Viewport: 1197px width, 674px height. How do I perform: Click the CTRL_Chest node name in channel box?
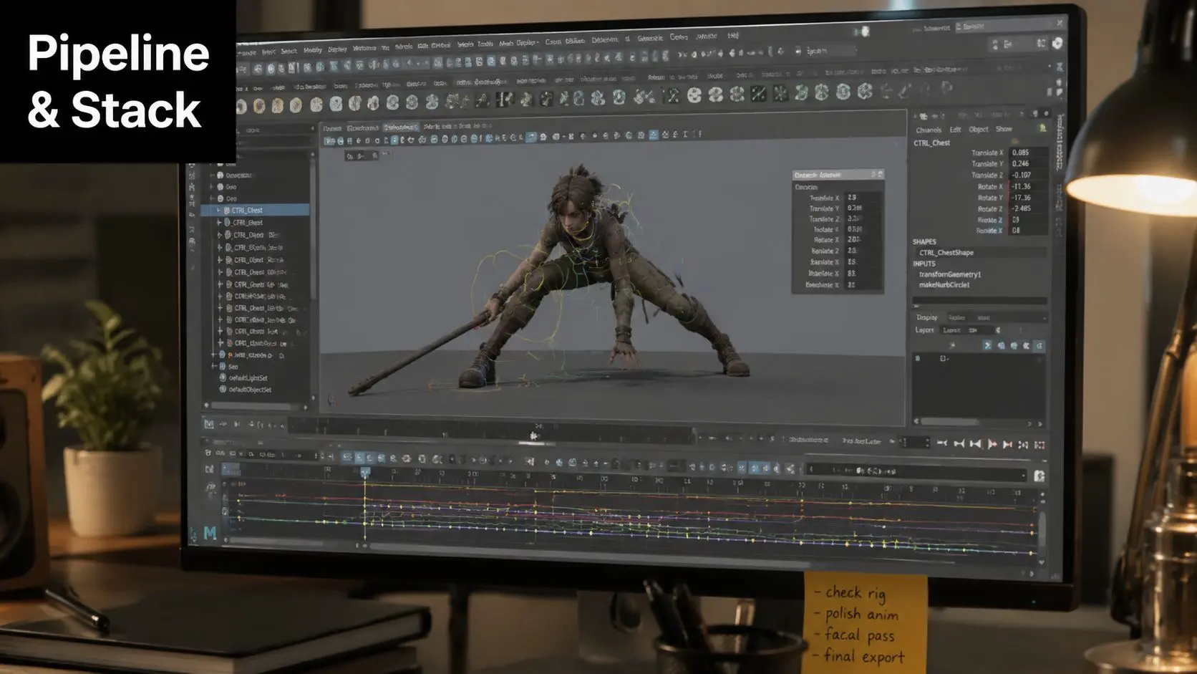tap(931, 143)
